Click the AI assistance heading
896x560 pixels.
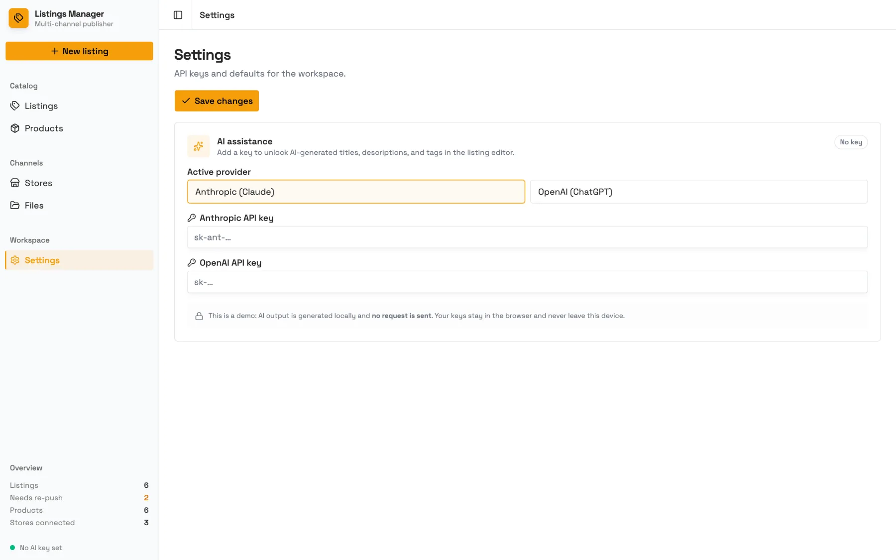tap(245, 141)
